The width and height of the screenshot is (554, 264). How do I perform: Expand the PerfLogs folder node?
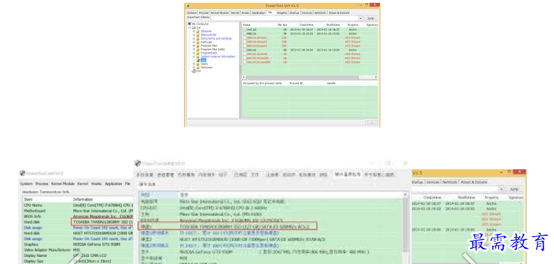pyautogui.click(x=194, y=42)
